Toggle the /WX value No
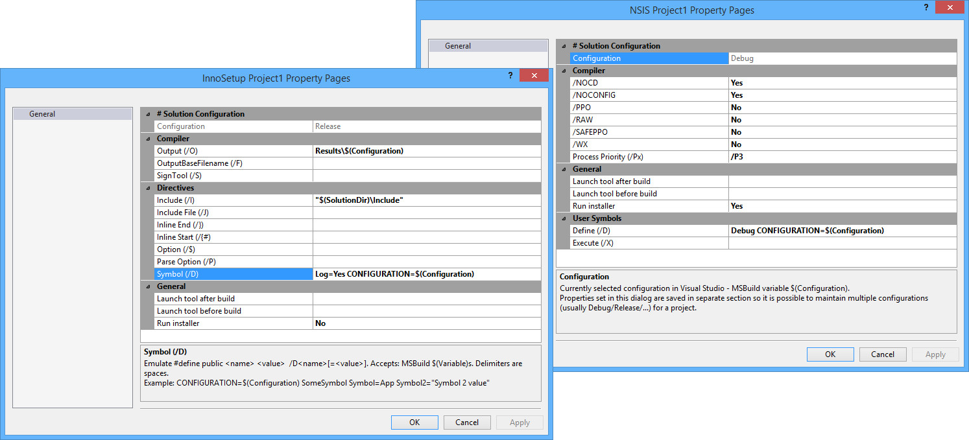The height and width of the screenshot is (440, 969). coord(843,145)
